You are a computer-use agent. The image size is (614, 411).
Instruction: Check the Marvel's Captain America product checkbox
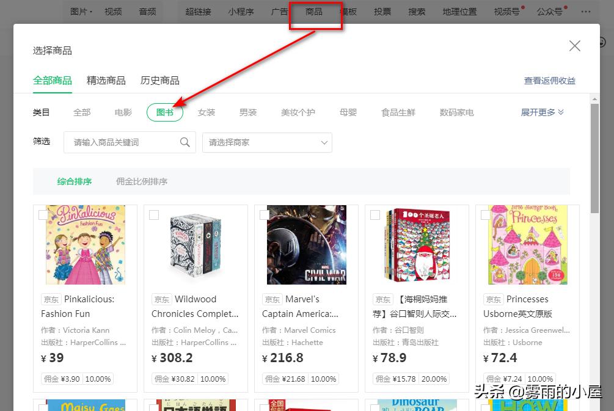point(265,215)
